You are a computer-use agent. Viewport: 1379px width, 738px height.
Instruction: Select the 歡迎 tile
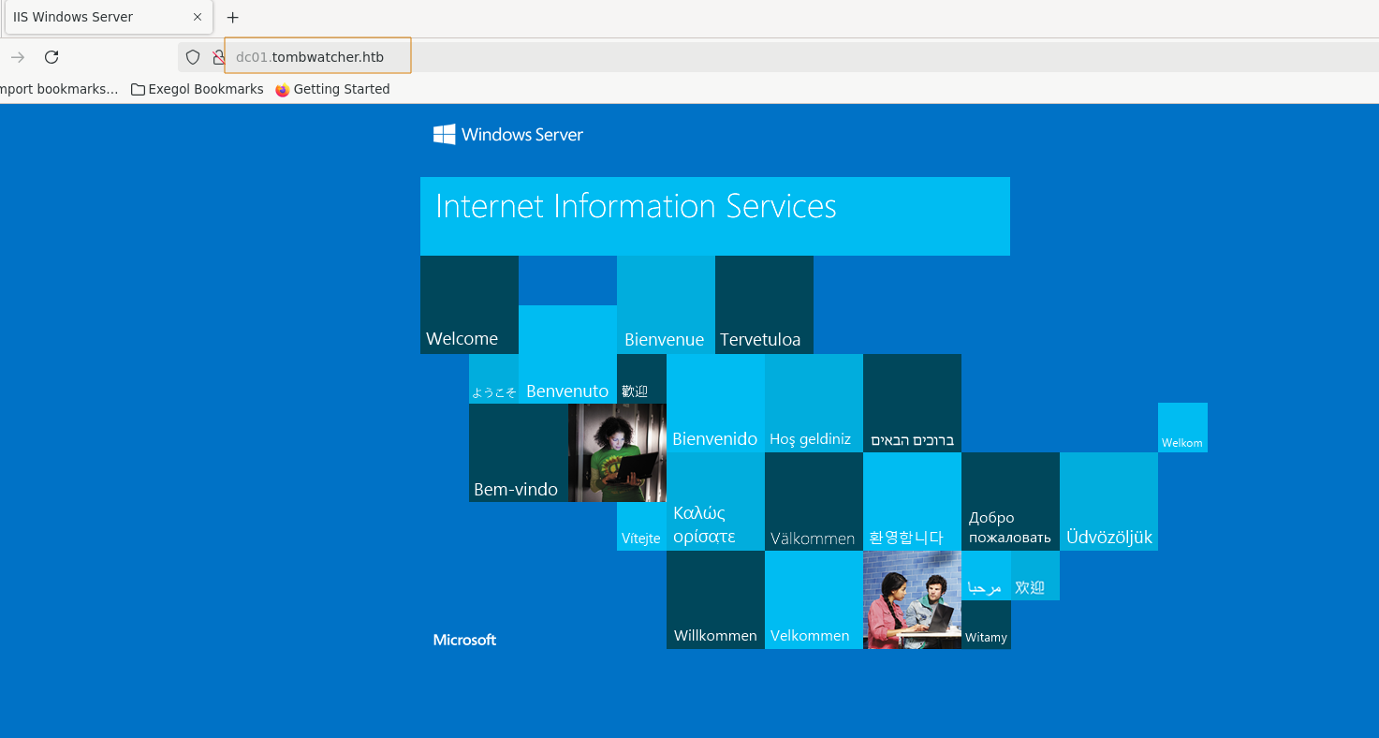(x=641, y=378)
